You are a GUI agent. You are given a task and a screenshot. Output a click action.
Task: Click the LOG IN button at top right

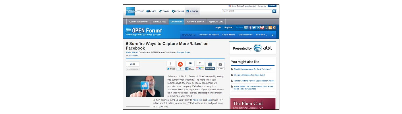[x=272, y=6]
